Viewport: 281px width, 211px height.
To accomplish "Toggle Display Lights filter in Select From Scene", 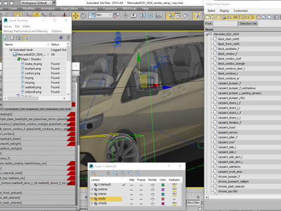I will pos(219,18).
